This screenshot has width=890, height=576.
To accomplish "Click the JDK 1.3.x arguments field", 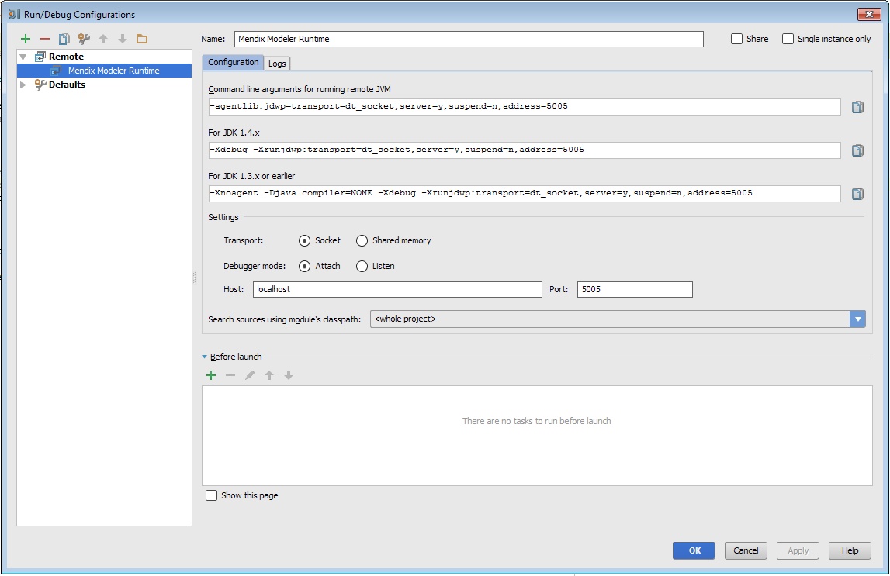I will click(525, 194).
